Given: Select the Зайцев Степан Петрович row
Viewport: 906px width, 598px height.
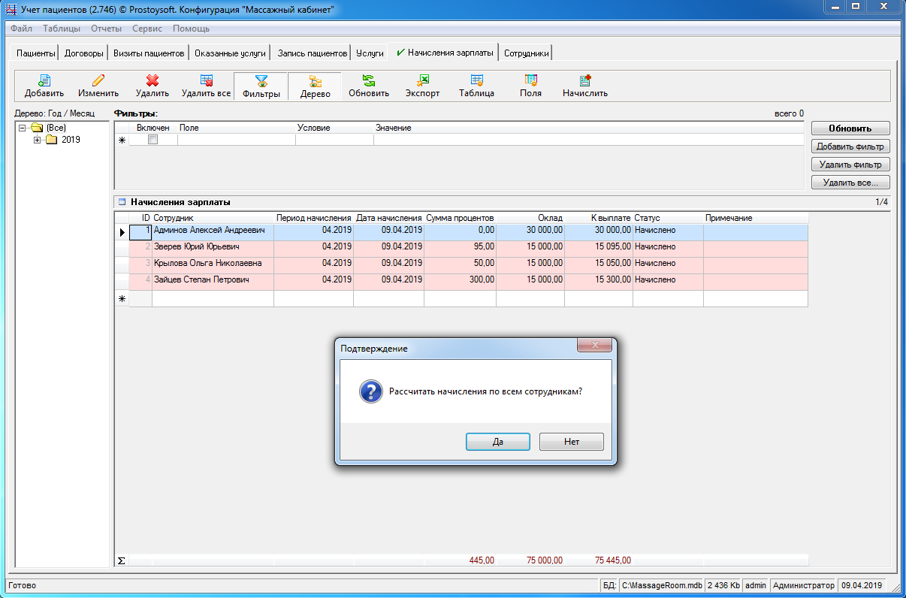Looking at the screenshot, I should pos(201,280).
